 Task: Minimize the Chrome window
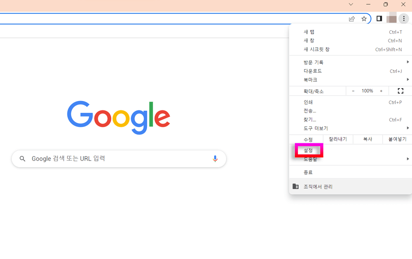368,4
